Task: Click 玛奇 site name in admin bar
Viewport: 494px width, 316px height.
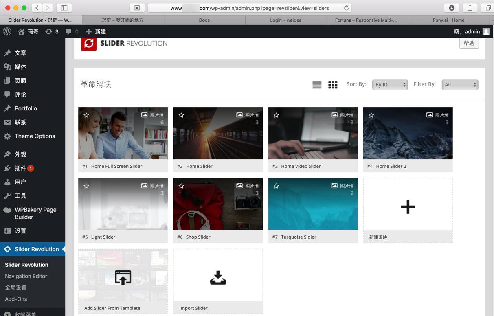Action: pos(33,31)
